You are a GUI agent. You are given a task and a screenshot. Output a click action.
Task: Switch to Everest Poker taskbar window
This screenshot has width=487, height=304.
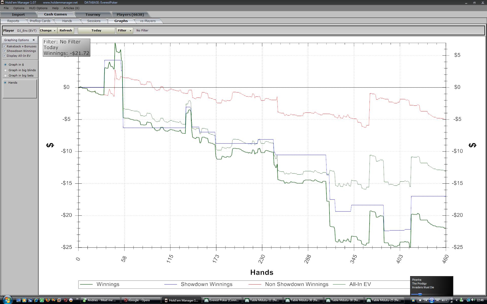pyautogui.click(x=222, y=300)
